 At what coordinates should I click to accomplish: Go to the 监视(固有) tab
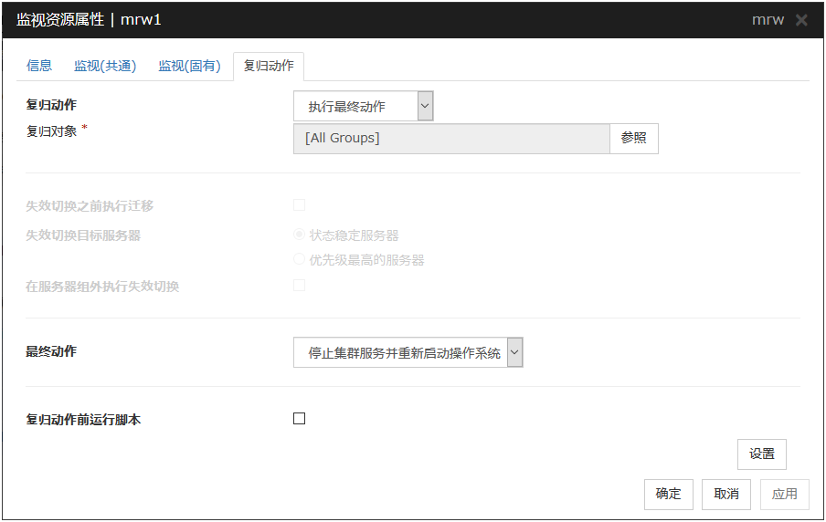[x=189, y=66]
